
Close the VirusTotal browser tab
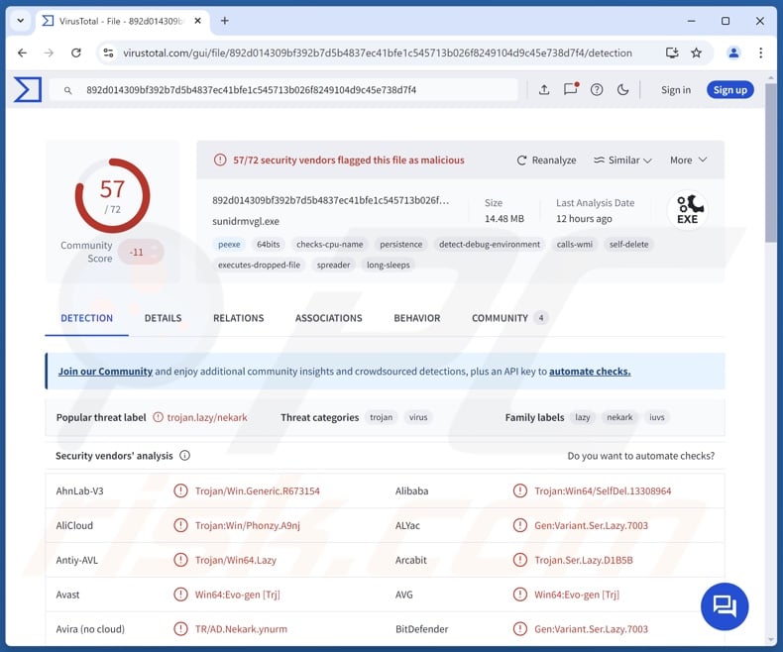coord(198,21)
